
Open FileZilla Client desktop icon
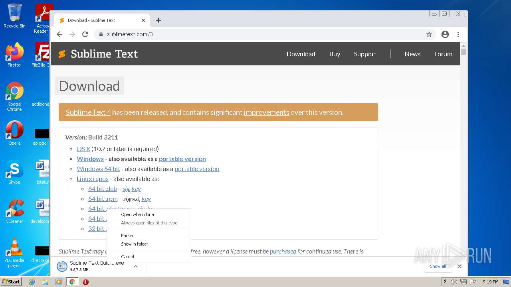pyautogui.click(x=42, y=55)
